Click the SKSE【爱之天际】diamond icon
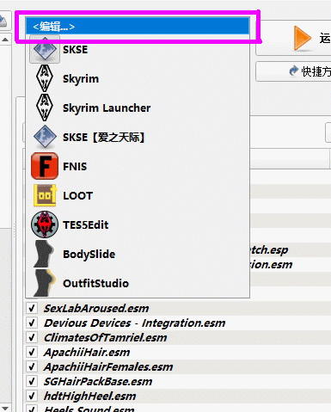The width and height of the screenshot is (331, 412). coord(45,137)
